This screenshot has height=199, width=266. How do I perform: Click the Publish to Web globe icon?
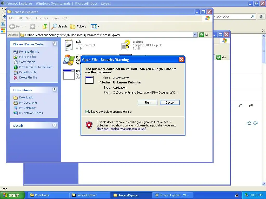(15, 67)
